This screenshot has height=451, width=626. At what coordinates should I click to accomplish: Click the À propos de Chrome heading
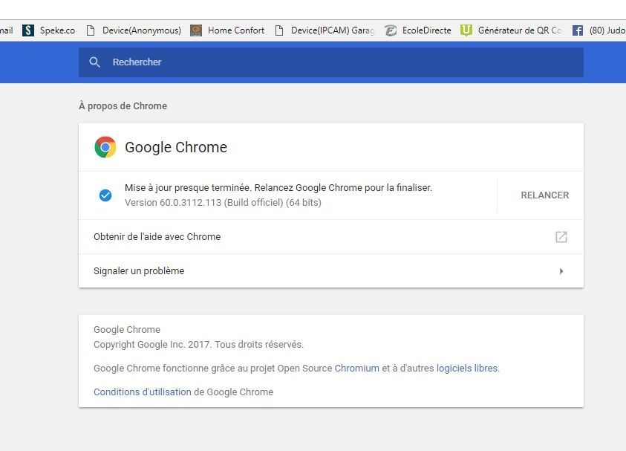pos(123,106)
